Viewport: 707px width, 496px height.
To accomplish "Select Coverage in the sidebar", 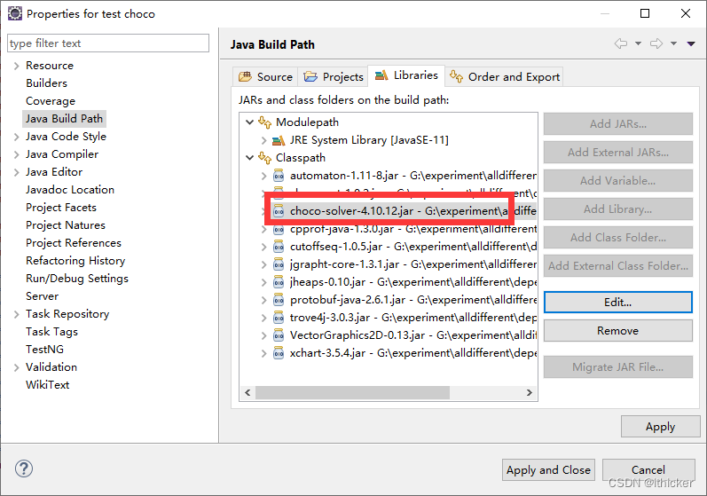I will tap(51, 101).
